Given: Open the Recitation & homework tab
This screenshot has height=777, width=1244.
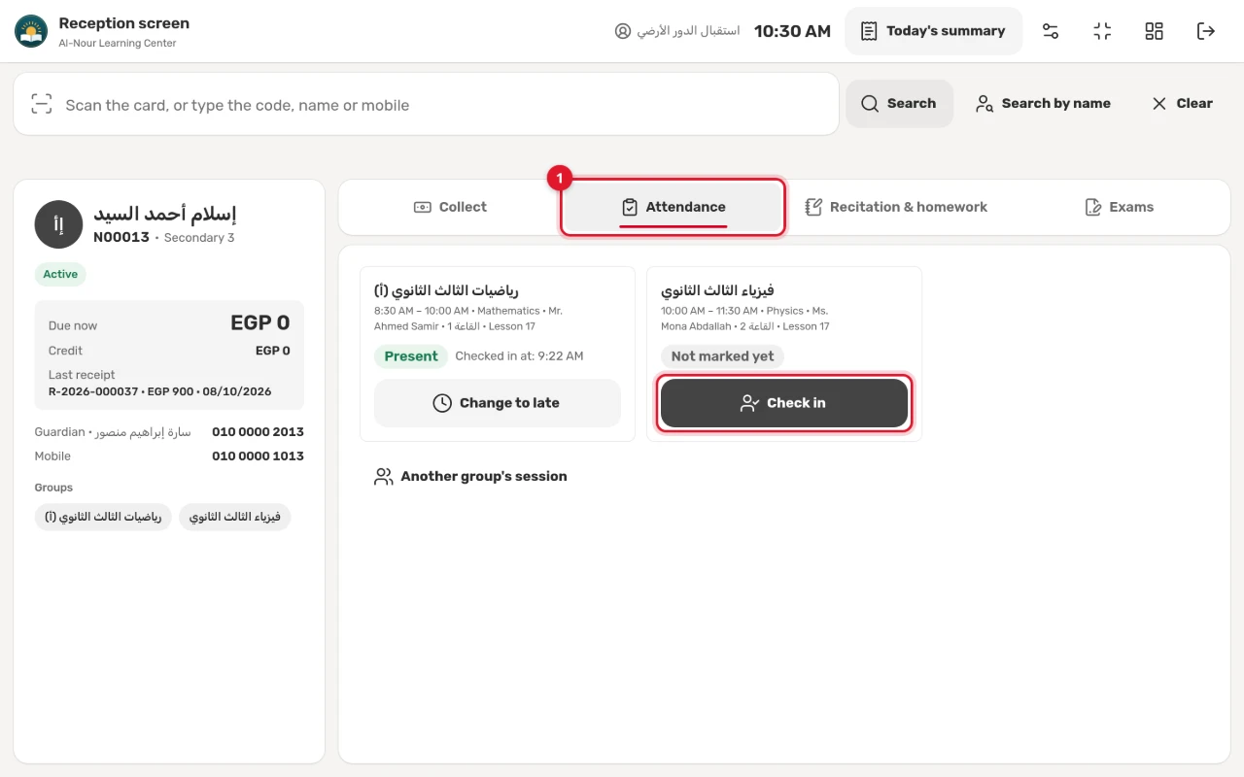Looking at the screenshot, I should [896, 207].
